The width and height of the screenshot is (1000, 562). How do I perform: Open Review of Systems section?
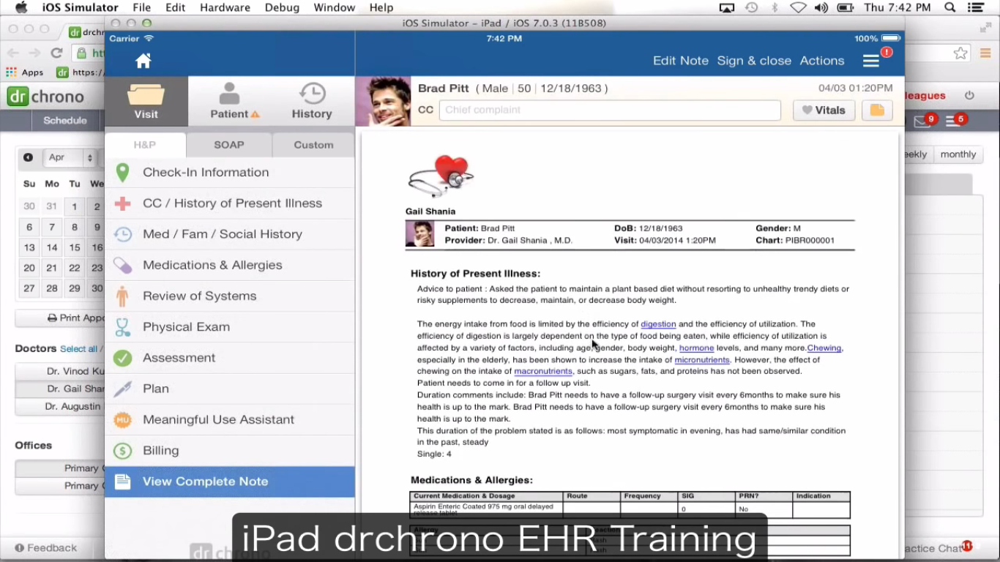pos(230,296)
